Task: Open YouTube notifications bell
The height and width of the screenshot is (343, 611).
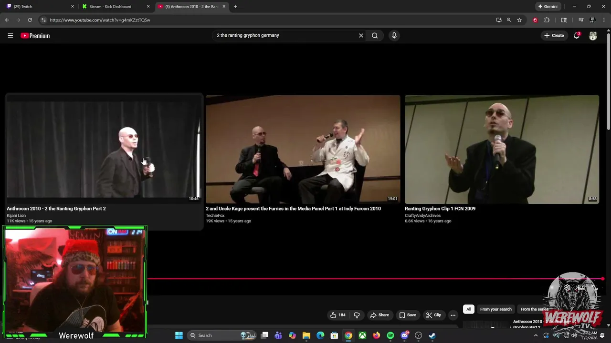Action: click(x=577, y=35)
